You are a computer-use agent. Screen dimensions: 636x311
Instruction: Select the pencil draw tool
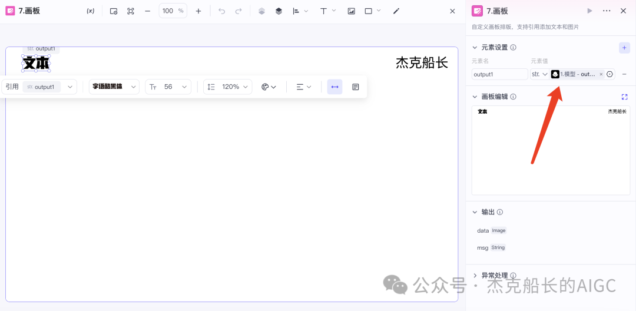[396, 11]
